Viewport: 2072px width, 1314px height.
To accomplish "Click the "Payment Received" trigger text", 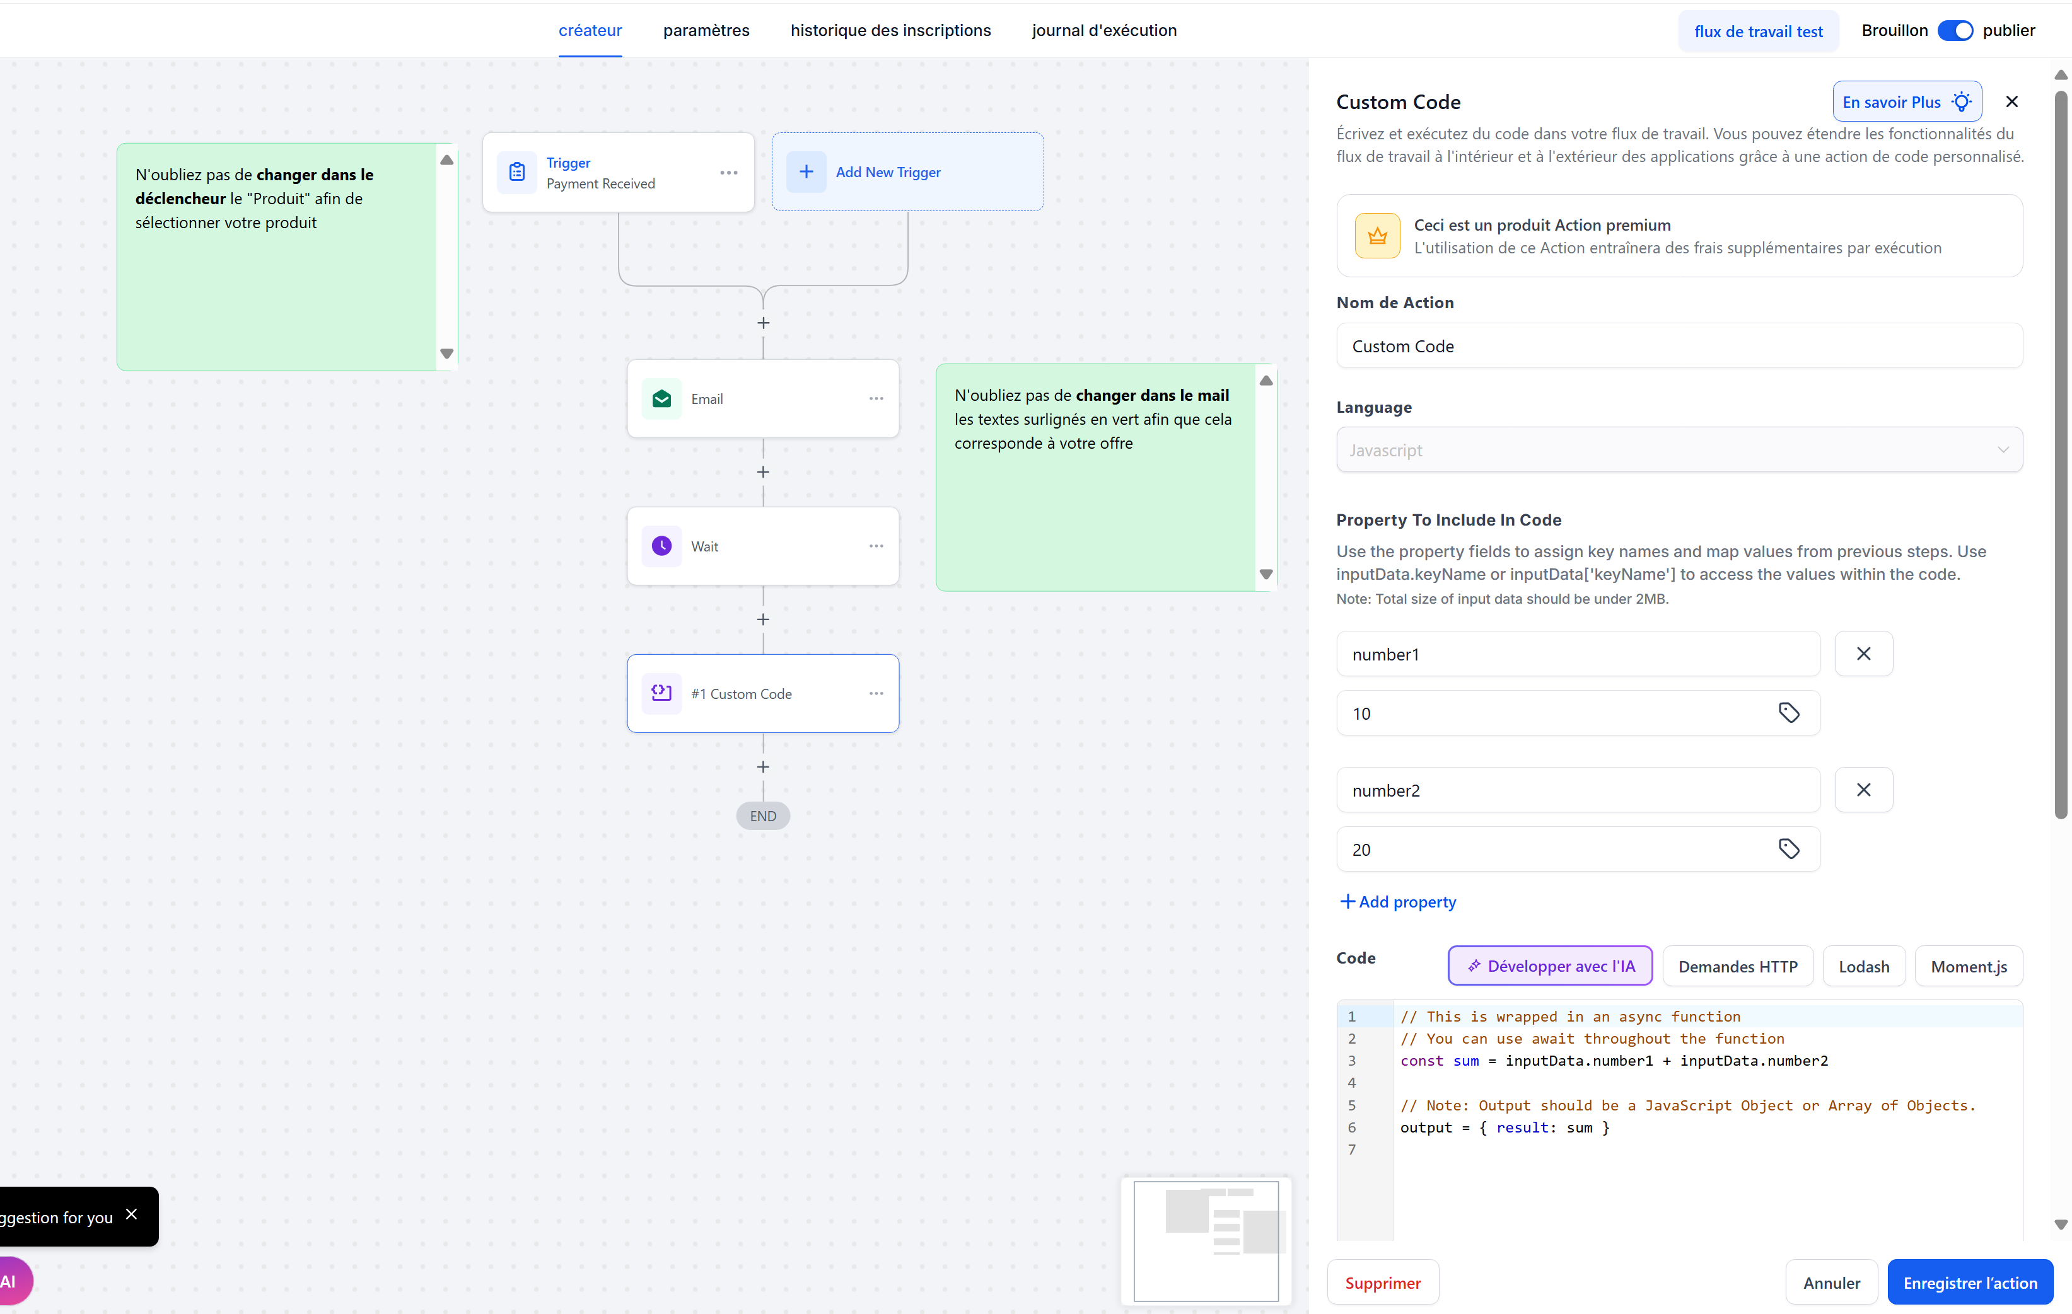I will (601, 183).
